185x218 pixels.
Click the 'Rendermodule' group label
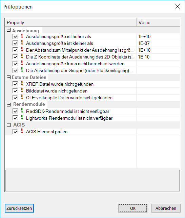(x=29, y=104)
